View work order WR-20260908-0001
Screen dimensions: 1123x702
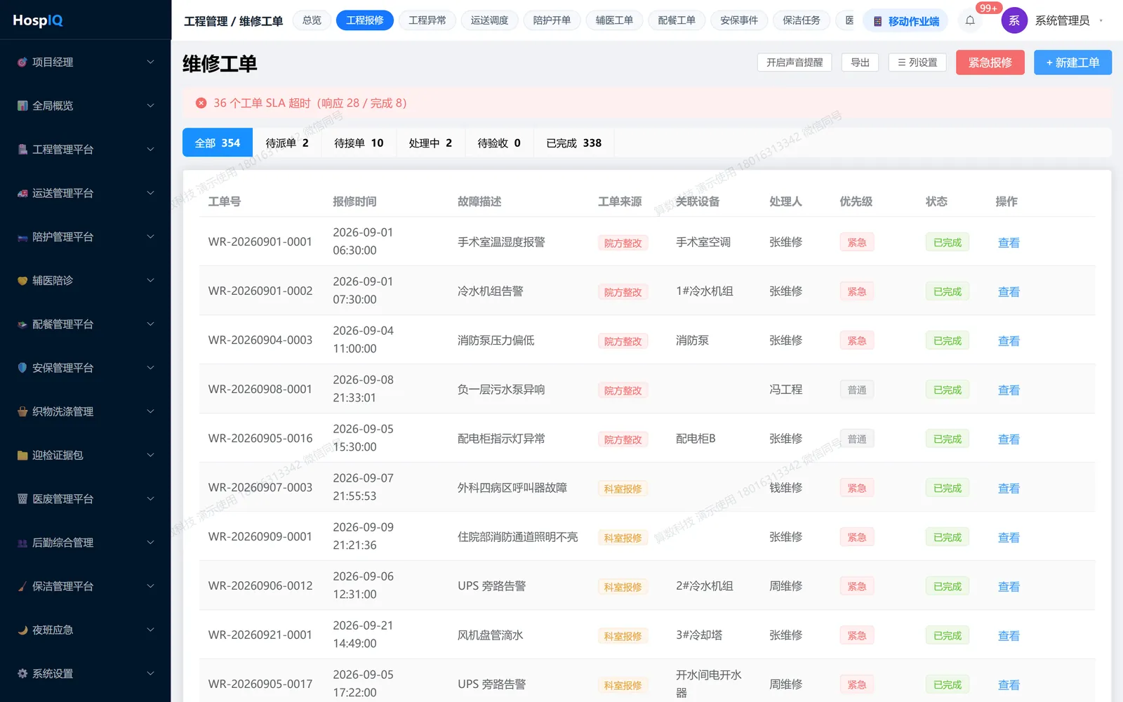(x=1009, y=390)
